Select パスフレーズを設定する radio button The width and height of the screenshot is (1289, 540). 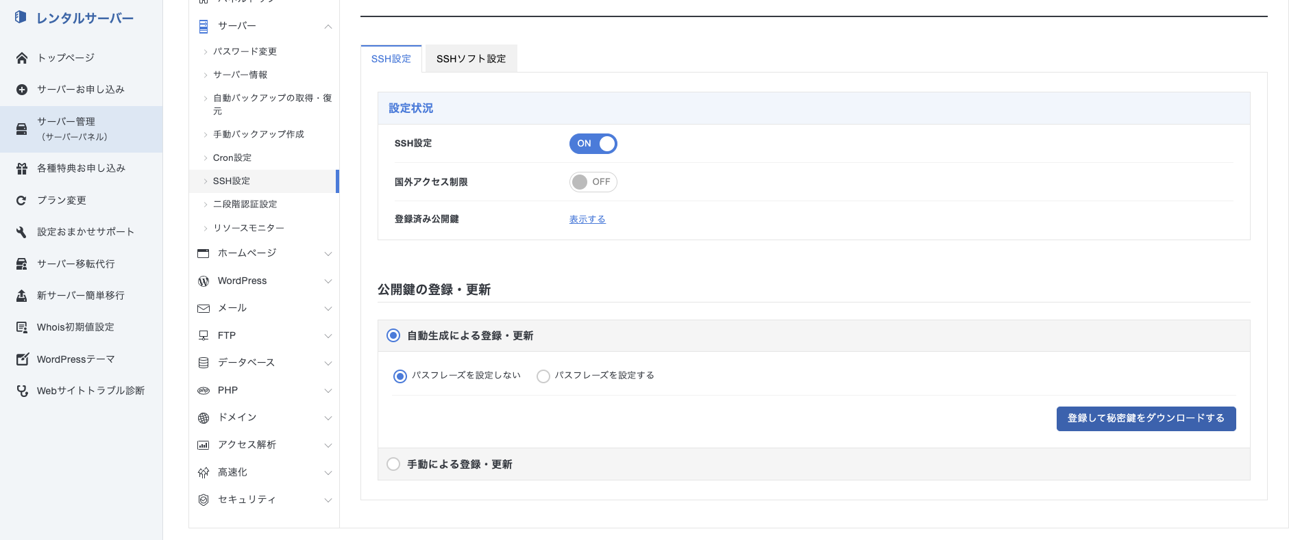[x=543, y=376]
